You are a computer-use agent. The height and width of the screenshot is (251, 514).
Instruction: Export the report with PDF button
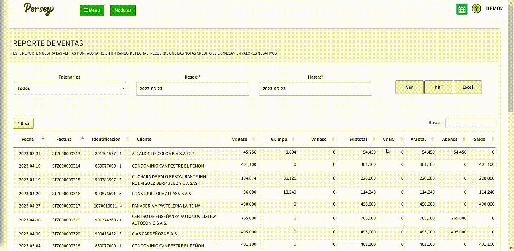pos(439,87)
